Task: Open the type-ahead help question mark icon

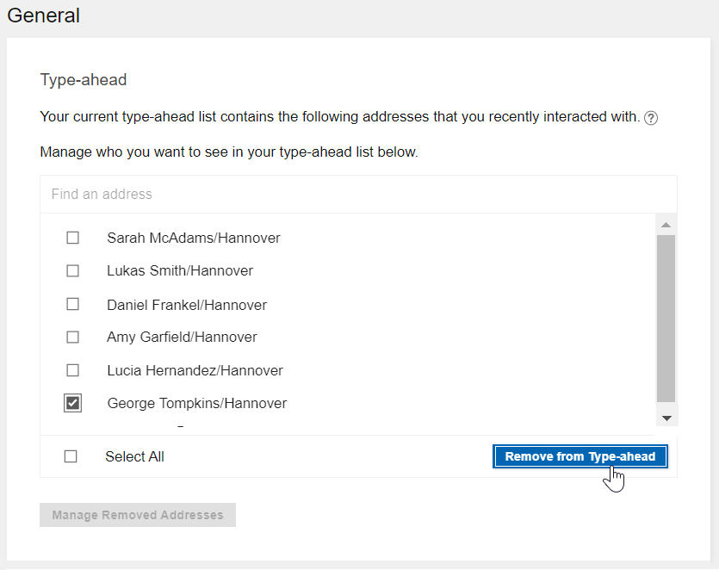Action: (x=651, y=117)
